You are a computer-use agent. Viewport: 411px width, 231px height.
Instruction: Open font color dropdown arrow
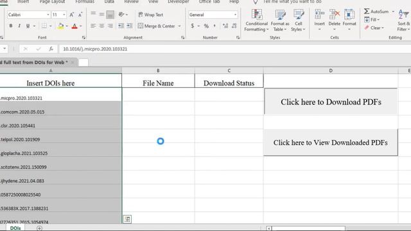81,26
